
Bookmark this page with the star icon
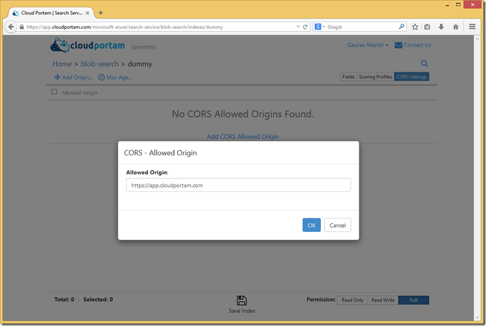[x=415, y=27]
